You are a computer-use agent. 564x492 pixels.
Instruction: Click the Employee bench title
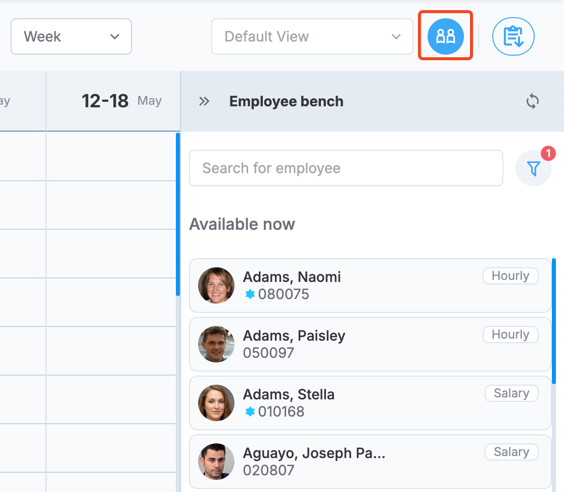[x=287, y=102]
